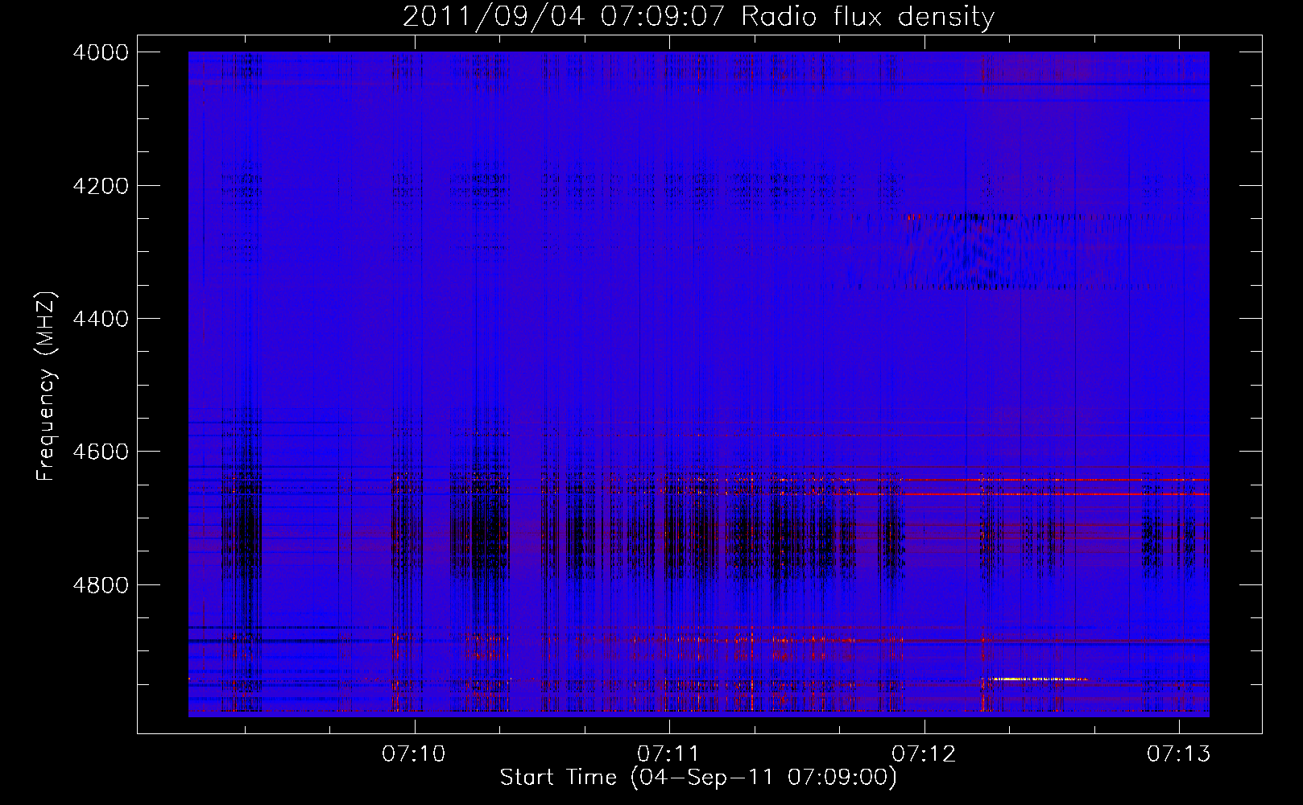Click the '4200' frequency axis label
Viewport: 1303px width, 805px height.
pos(101,186)
